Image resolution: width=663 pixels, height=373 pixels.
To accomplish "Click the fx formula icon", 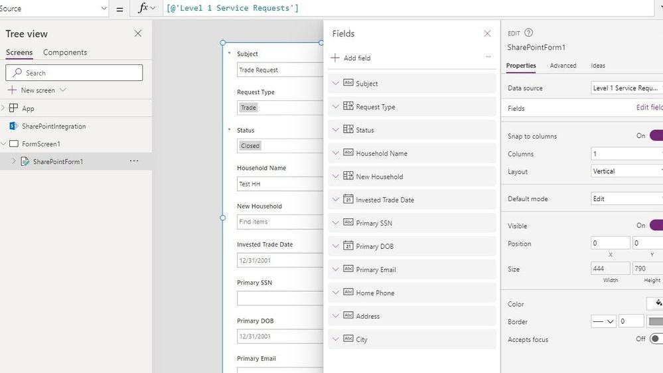I will pyautogui.click(x=143, y=8).
